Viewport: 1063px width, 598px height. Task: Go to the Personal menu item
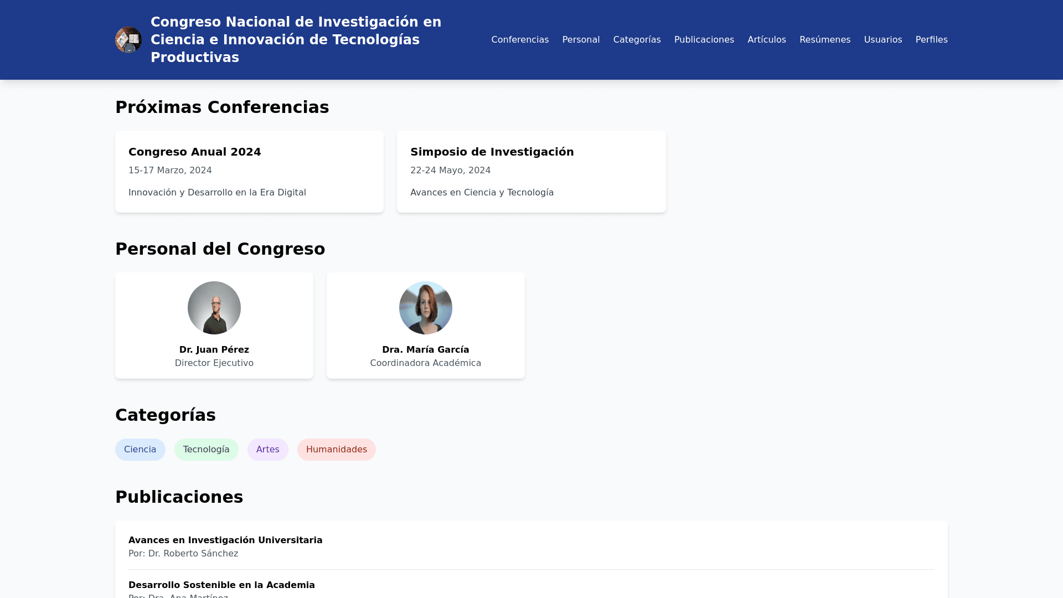click(580, 40)
